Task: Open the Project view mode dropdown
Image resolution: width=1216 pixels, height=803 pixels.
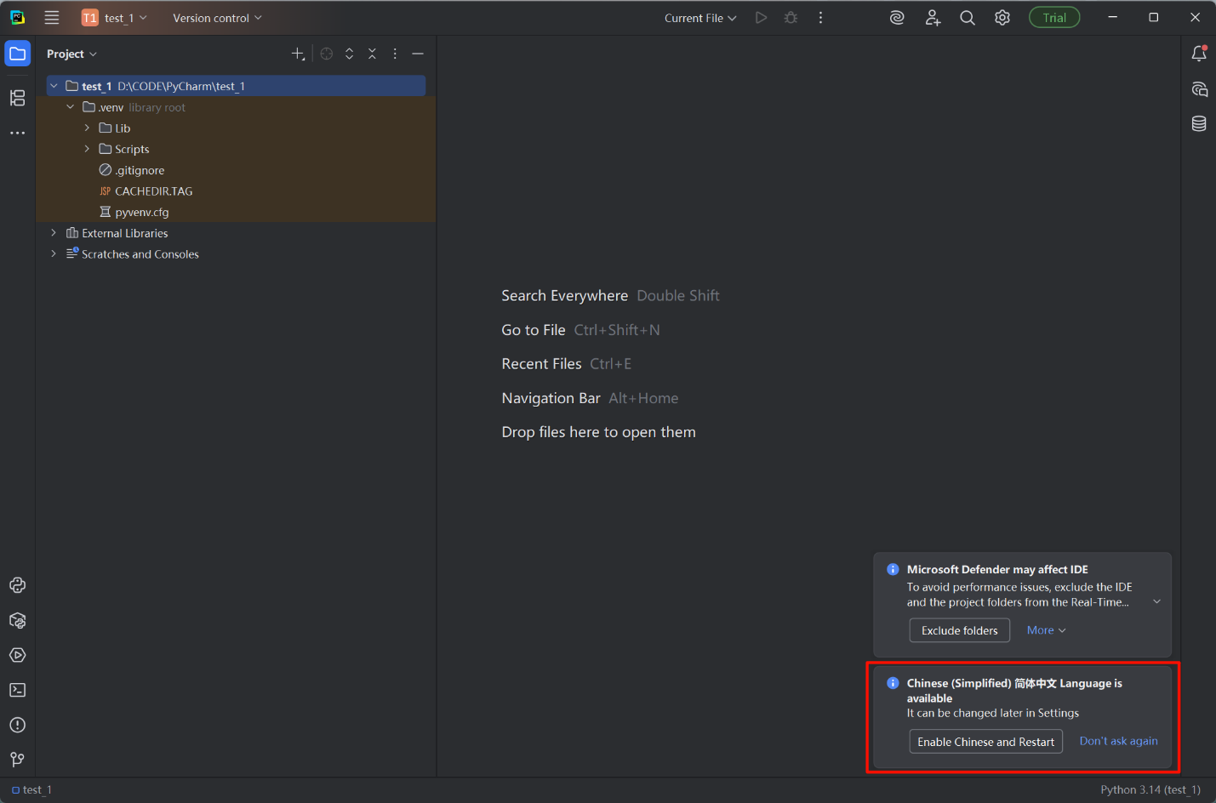Action: click(x=72, y=54)
